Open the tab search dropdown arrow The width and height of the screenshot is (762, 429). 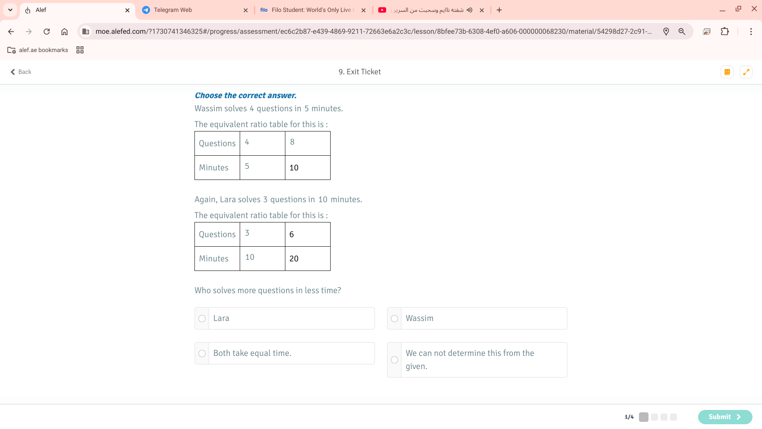pyautogui.click(x=10, y=10)
